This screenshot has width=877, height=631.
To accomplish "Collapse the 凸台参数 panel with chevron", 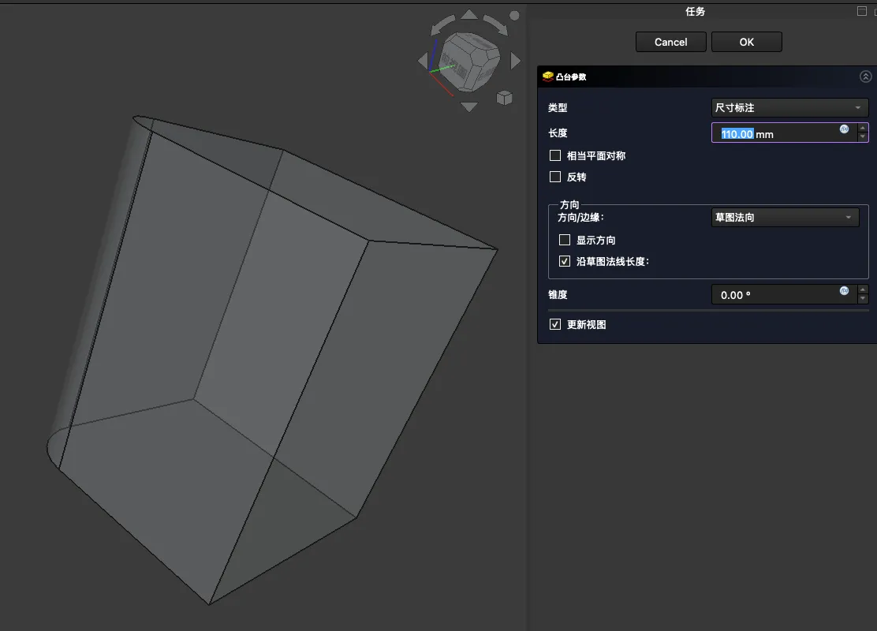I will pyautogui.click(x=865, y=77).
